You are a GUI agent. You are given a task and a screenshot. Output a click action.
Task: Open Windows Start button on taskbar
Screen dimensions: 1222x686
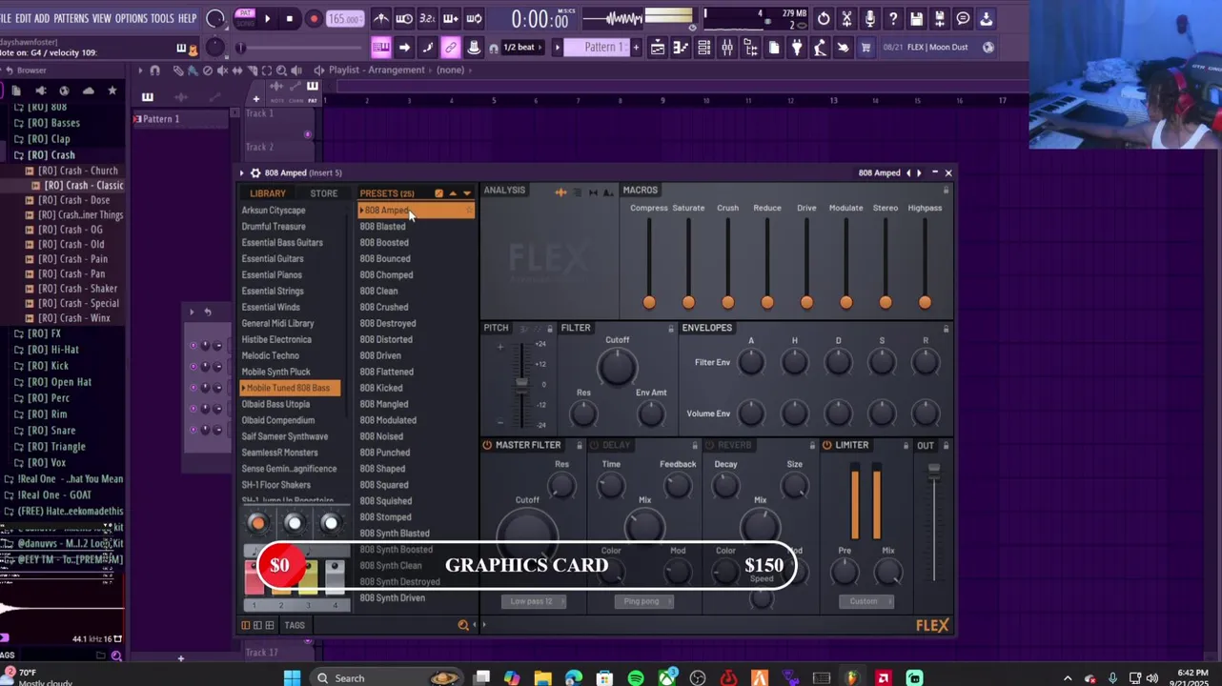tap(292, 677)
